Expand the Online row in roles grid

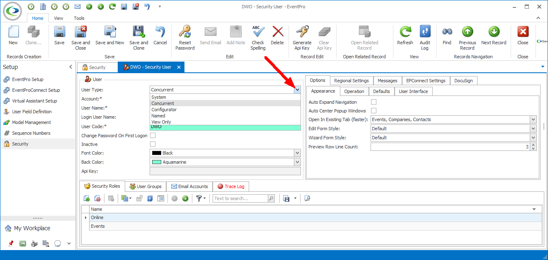point(86,217)
